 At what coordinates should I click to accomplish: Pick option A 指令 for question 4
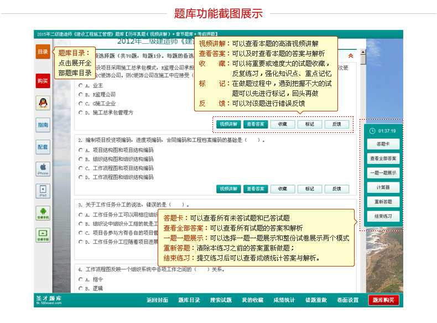pos(81,279)
